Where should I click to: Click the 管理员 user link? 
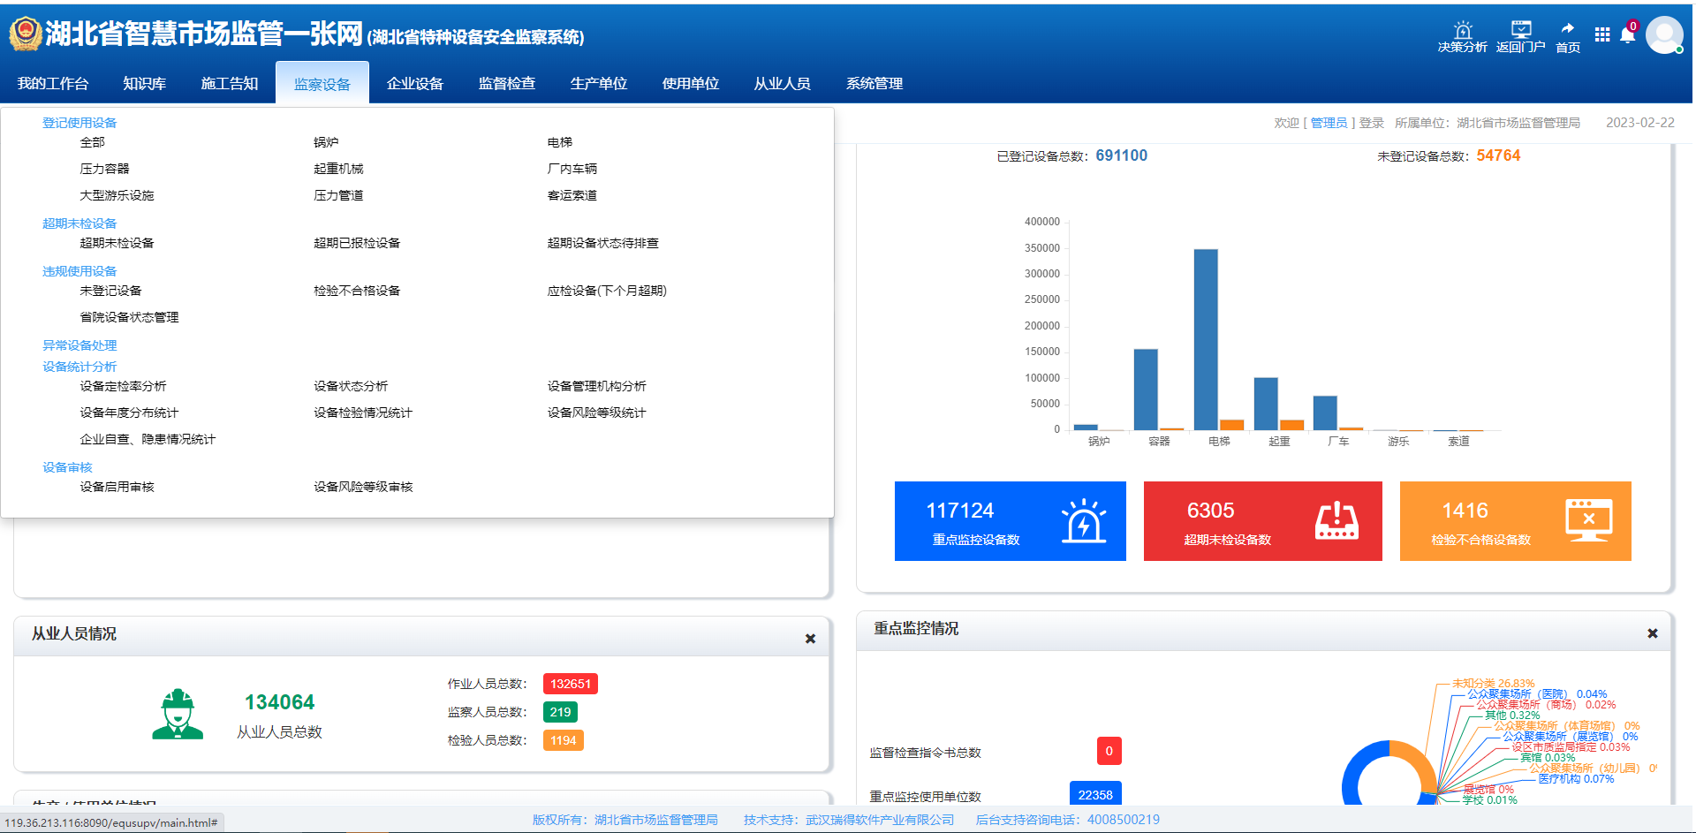(1329, 123)
